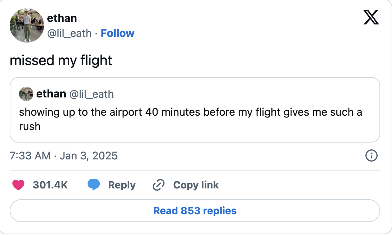Image resolution: width=392 pixels, height=235 pixels.
Task: Select the Reply menu option
Action: [x=121, y=185]
